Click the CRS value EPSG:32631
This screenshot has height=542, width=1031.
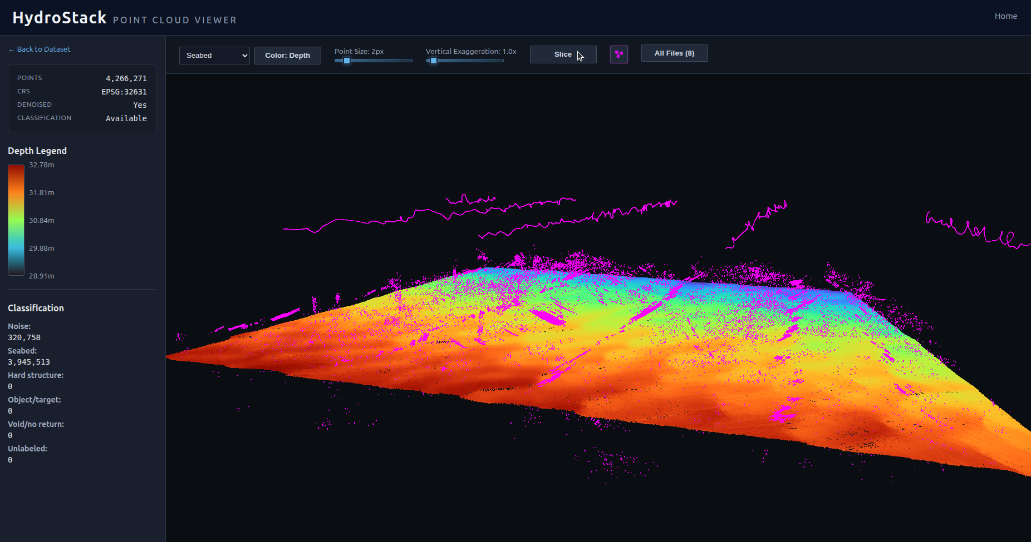pyautogui.click(x=124, y=91)
